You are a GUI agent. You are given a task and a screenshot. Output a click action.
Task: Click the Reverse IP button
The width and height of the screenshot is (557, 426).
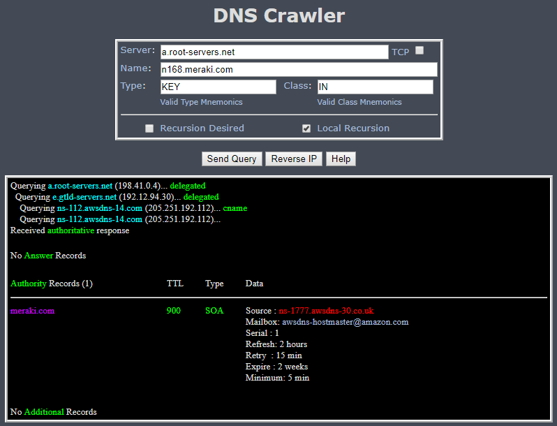(x=293, y=159)
